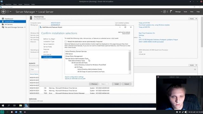Open the VirtualBox Input menu
Image resolution: width=203 pixels, height=114 pixels.
pos(20,4)
